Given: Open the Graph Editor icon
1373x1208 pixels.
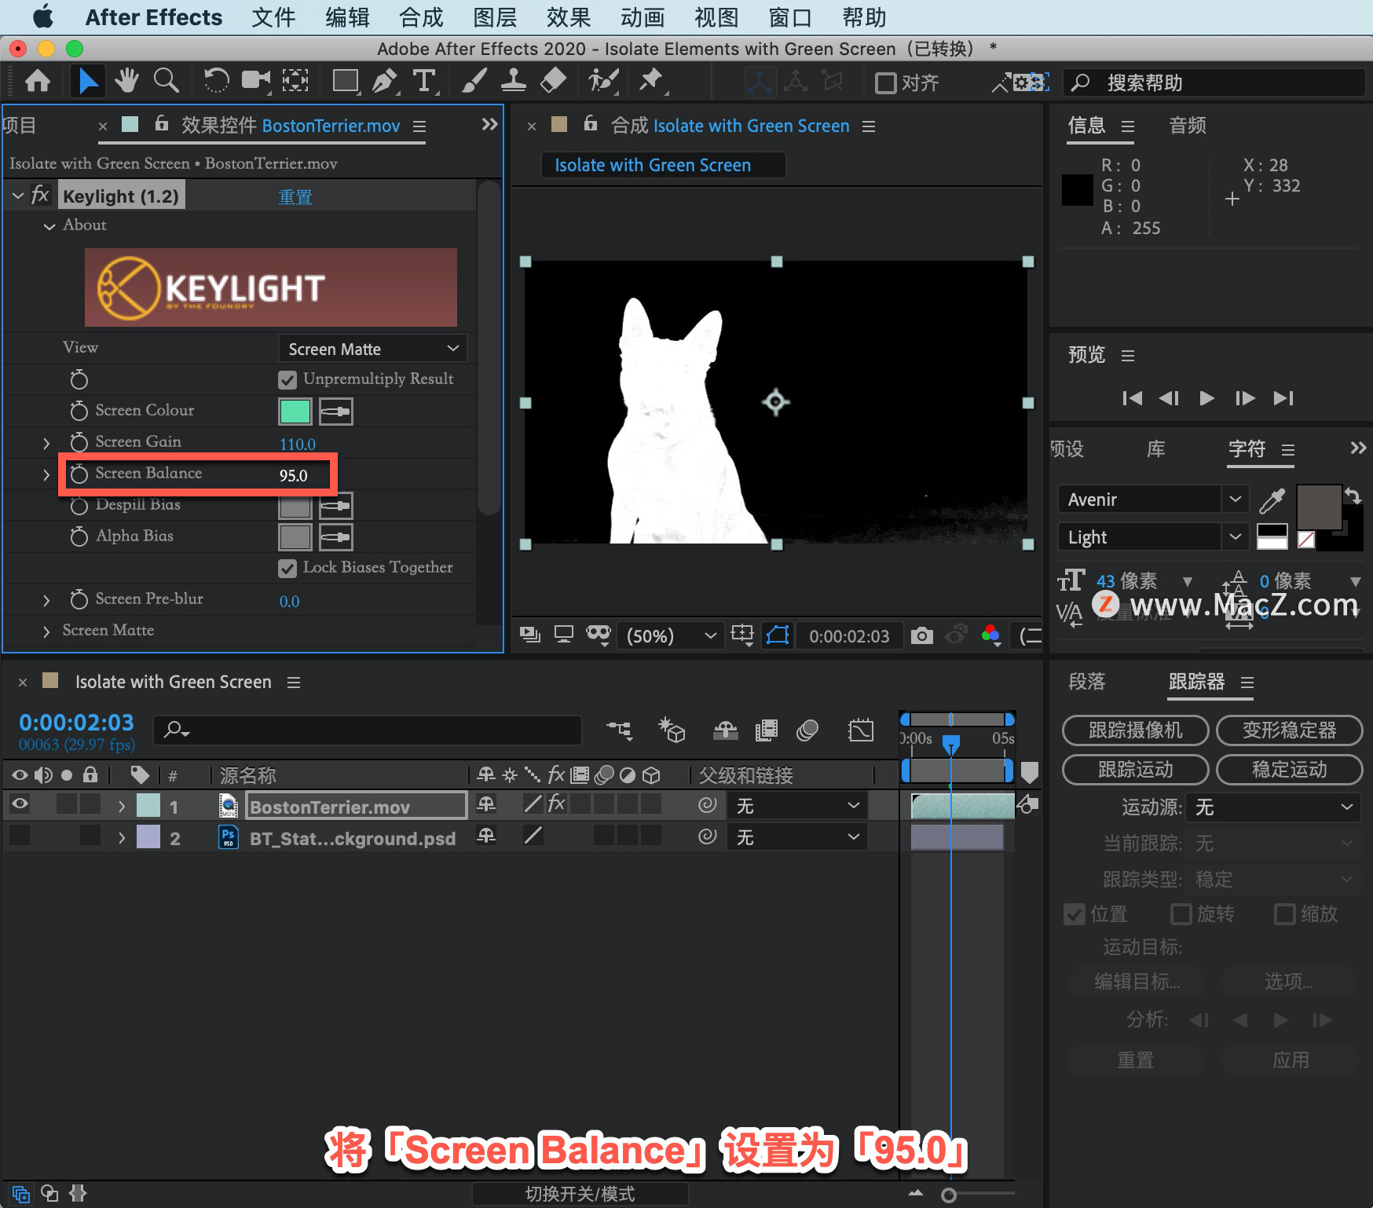Looking at the screenshot, I should (x=861, y=730).
